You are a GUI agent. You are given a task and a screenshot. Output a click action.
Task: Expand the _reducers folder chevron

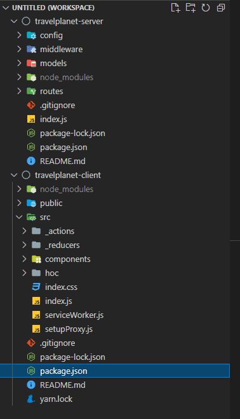pos(24,245)
